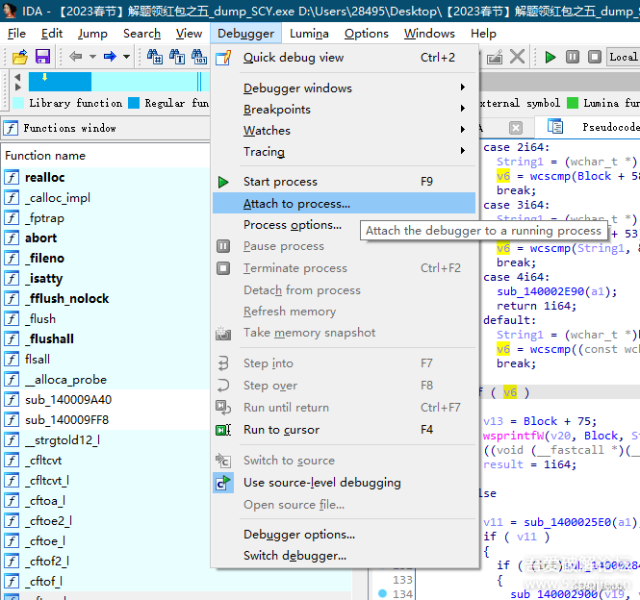This screenshot has height=600, width=640.
Task: Open the File menu
Action: tap(16, 34)
